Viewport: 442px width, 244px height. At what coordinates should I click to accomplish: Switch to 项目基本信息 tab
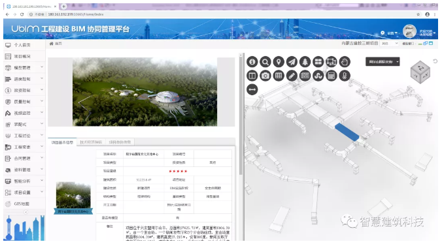pyautogui.click(x=62, y=142)
